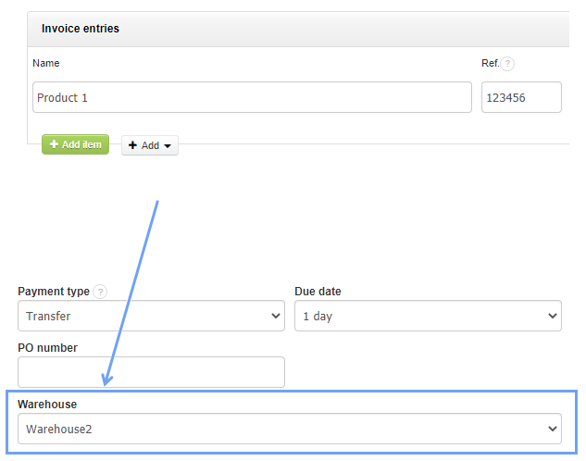Screen dimensions: 586x461
Task: Focus the Name field containing Product 1
Action: coord(252,97)
